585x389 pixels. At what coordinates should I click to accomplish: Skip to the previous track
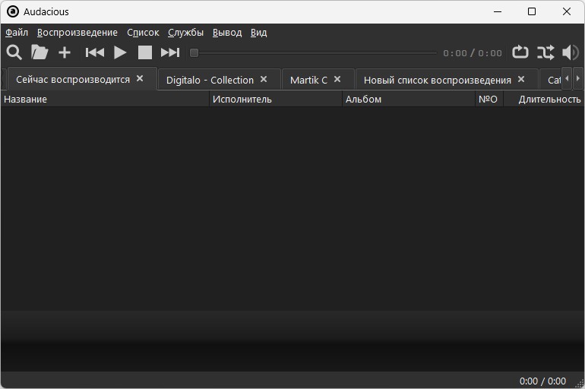point(95,52)
